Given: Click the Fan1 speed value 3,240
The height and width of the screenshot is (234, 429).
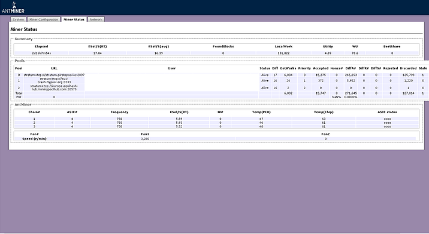Looking at the screenshot, I should (x=145, y=139).
